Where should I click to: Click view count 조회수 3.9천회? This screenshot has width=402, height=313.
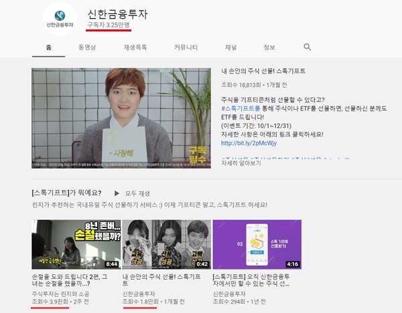(x=50, y=302)
